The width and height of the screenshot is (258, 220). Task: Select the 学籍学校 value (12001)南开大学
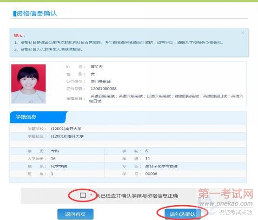[x=66, y=129]
